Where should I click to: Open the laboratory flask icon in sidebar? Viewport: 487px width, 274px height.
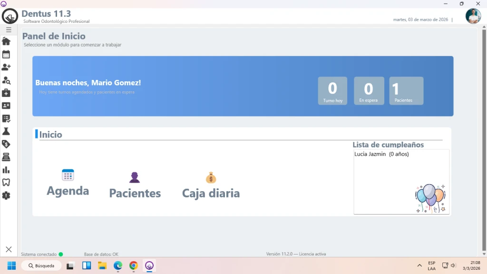(x=6, y=131)
